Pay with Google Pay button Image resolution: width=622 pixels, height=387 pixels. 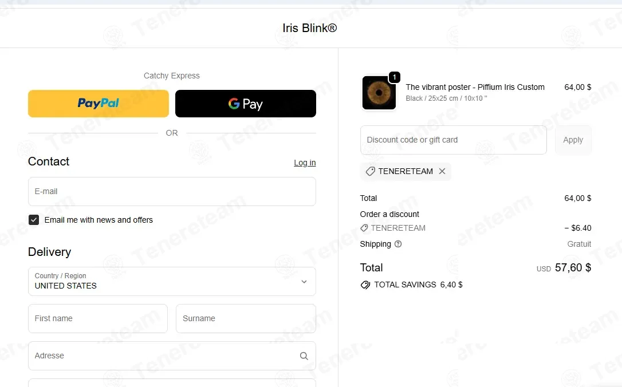pos(246,104)
